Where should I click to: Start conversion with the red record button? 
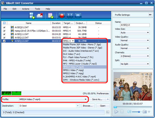tap(62, 16)
